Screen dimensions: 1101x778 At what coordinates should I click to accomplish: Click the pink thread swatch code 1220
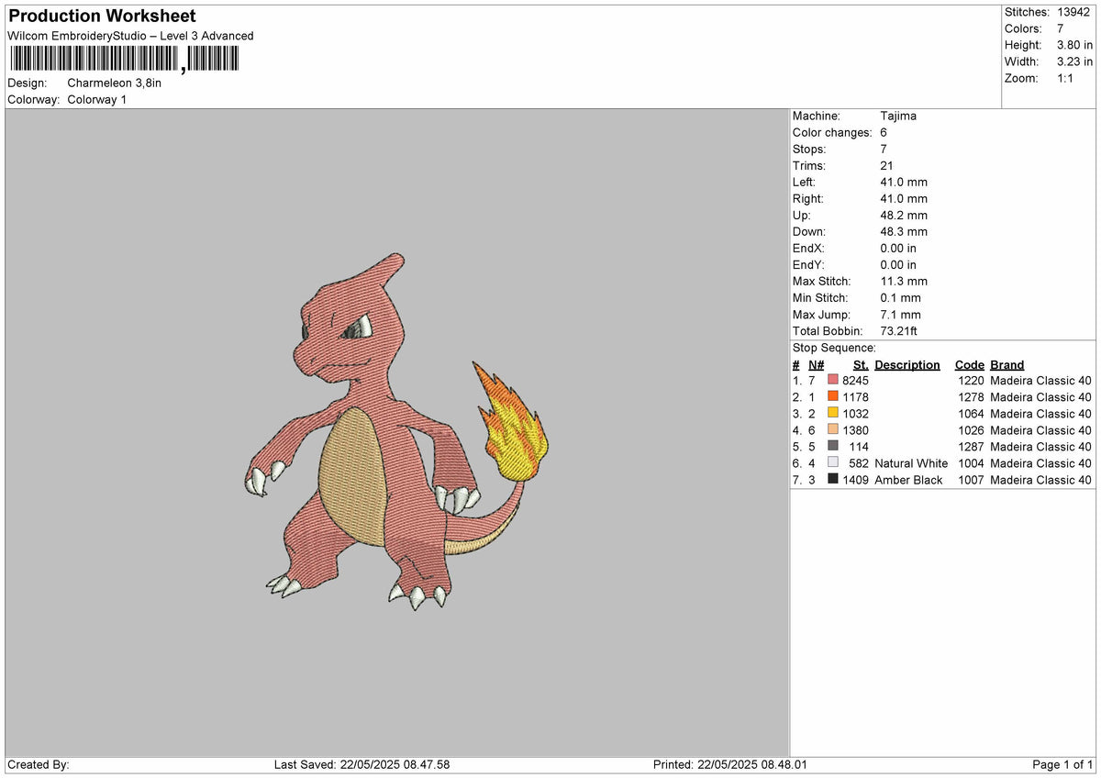(833, 381)
